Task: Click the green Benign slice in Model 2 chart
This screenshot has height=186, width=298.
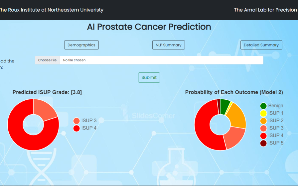Action: pyautogui.click(x=224, y=106)
